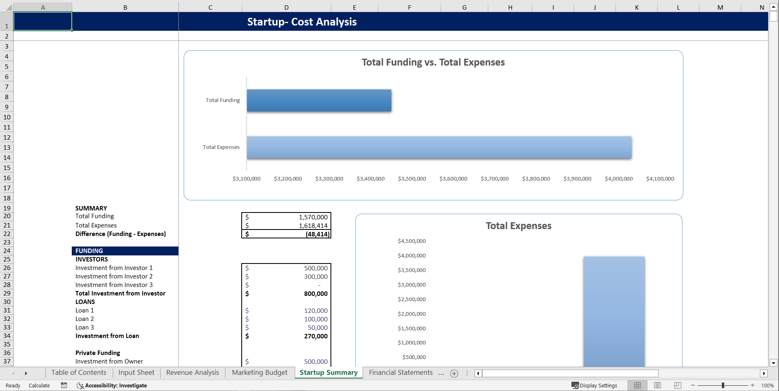The image size is (779, 391).
Task: Open Table of Contents sheet
Action: [79, 373]
